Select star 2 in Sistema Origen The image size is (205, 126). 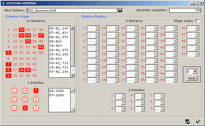click(x=14, y=99)
